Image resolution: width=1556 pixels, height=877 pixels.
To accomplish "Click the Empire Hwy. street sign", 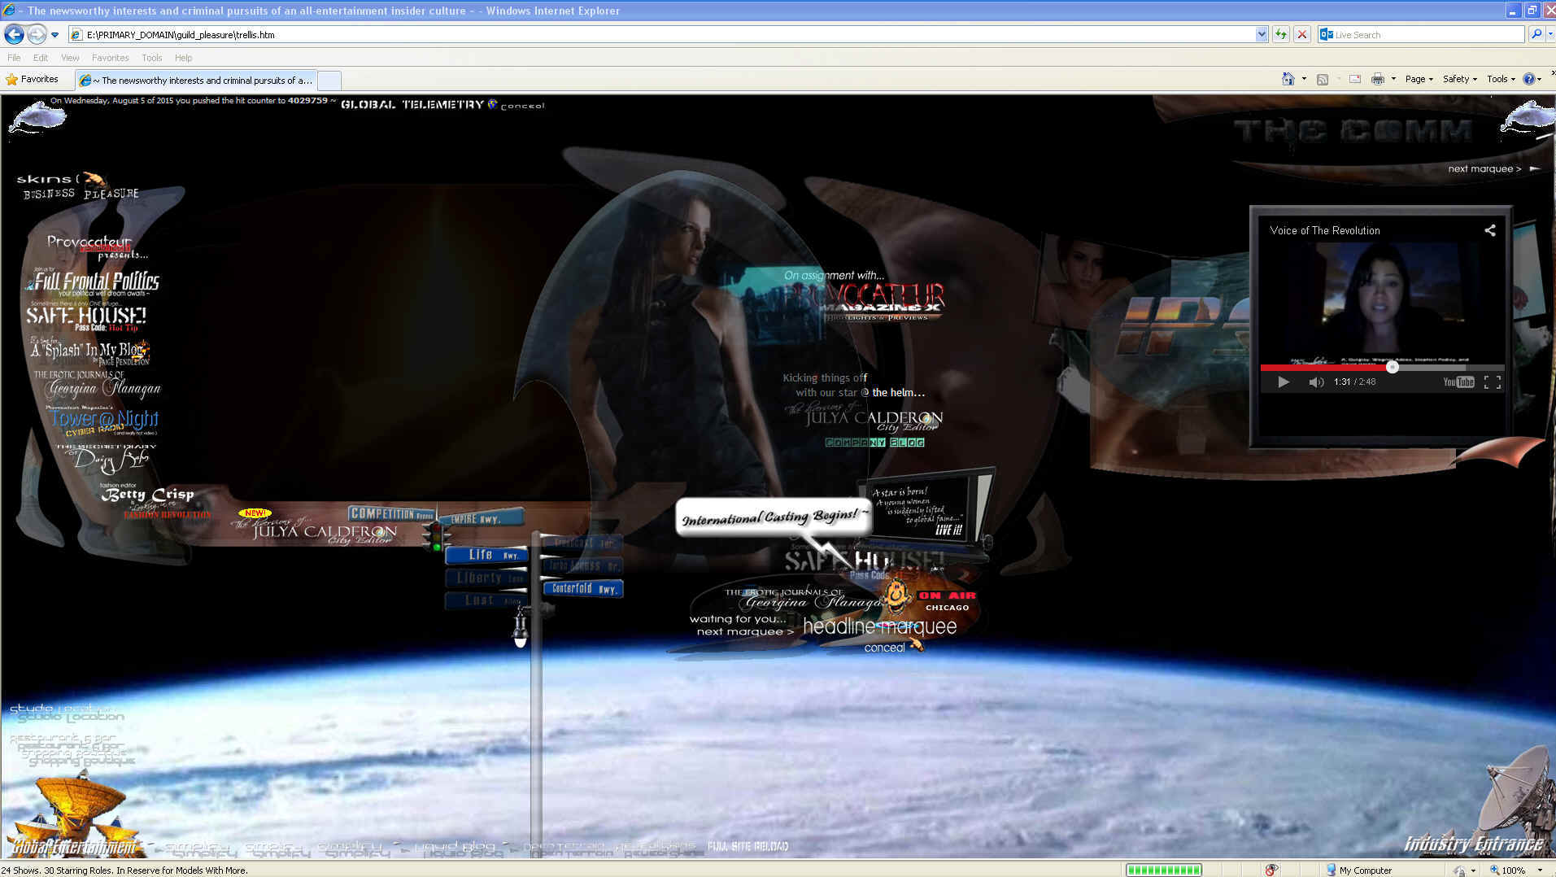I will click(482, 517).
